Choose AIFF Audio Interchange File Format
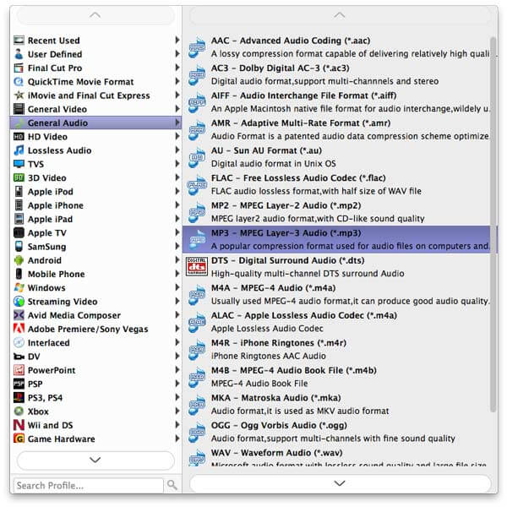 point(336,102)
